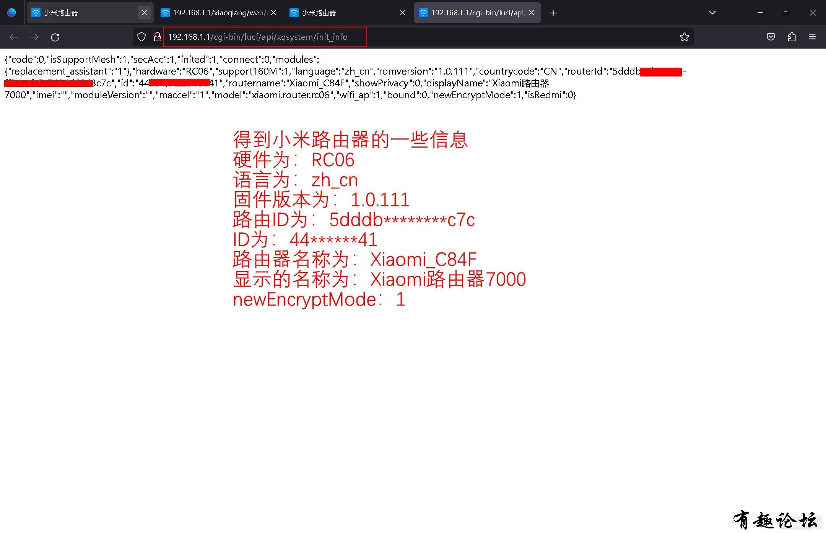Open a new tab with plus button
Screen dimensions: 826x533
click(553, 13)
